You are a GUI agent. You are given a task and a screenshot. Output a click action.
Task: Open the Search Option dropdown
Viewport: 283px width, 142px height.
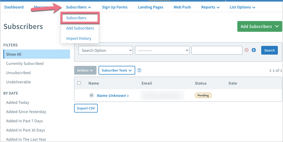point(105,50)
